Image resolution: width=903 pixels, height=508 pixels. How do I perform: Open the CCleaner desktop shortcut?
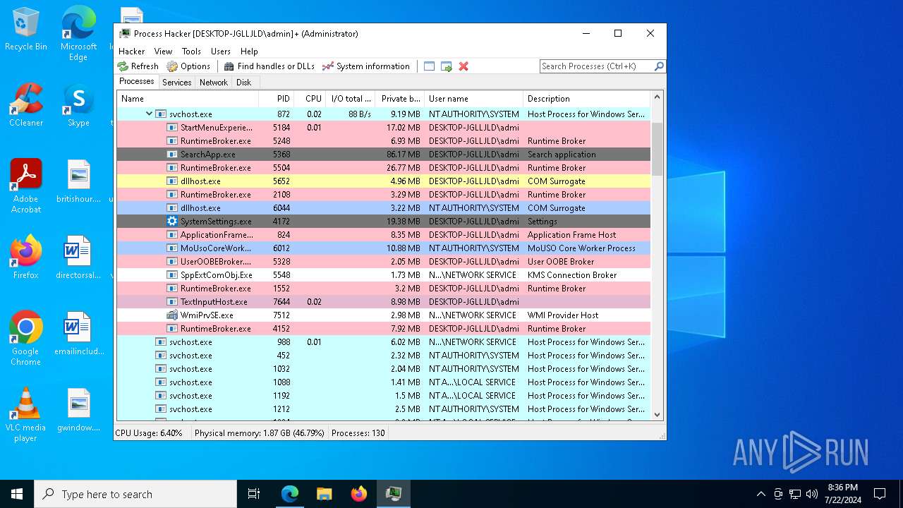click(x=26, y=105)
